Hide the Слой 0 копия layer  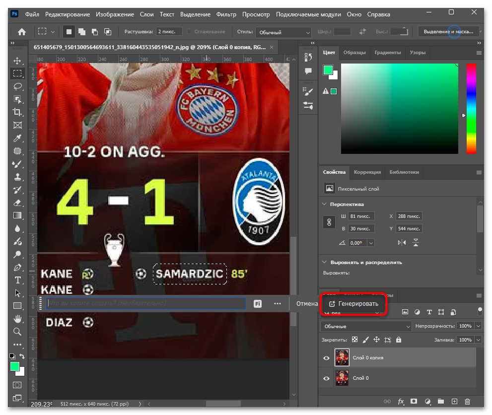[326, 358]
